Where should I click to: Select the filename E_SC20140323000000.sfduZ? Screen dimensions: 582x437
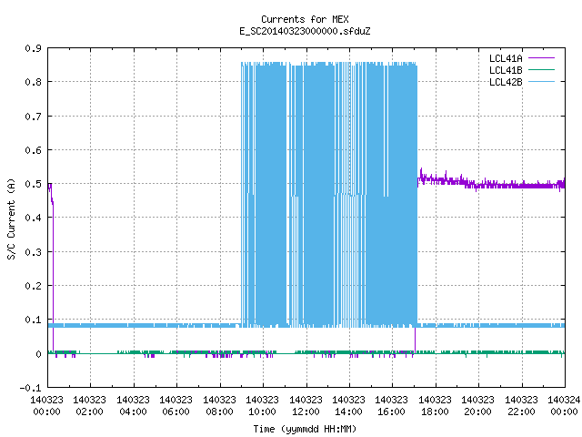(305, 31)
